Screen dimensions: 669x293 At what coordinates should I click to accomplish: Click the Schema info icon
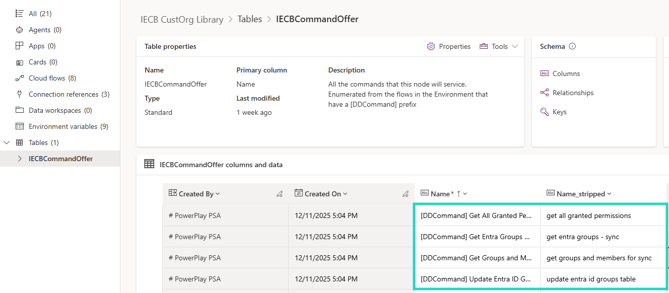click(572, 46)
